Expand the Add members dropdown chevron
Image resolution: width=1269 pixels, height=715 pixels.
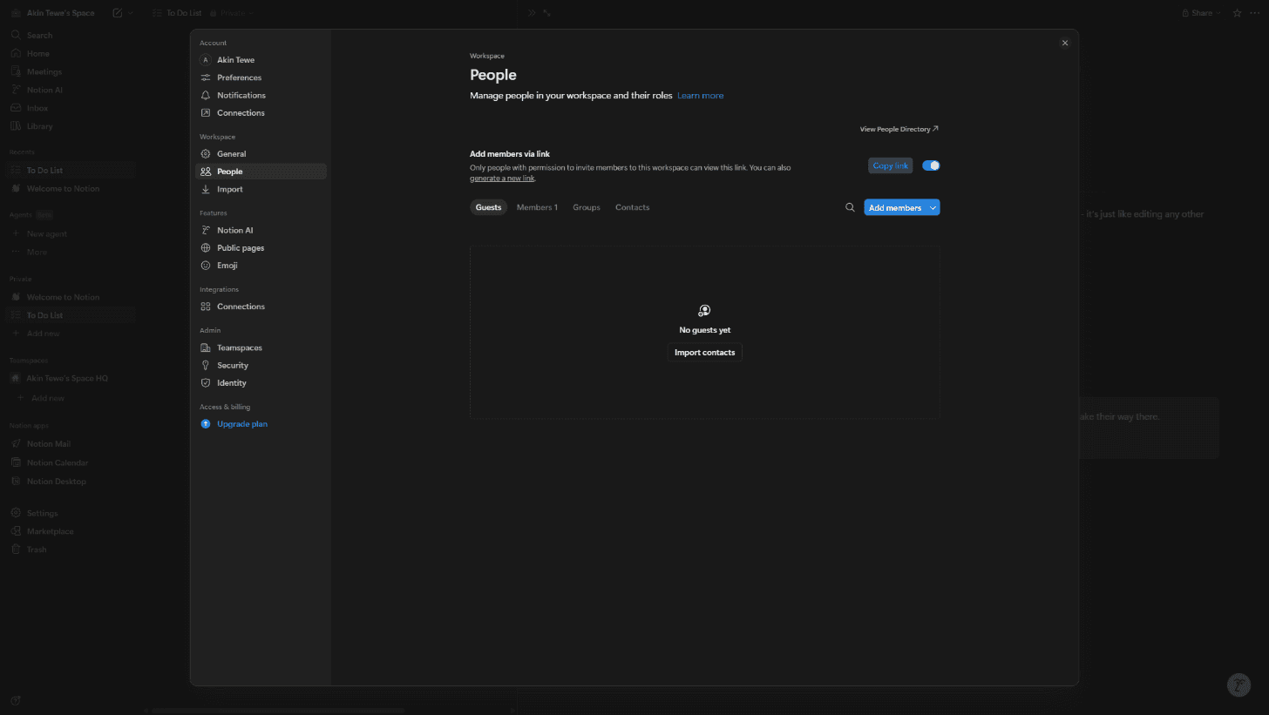pyautogui.click(x=932, y=207)
